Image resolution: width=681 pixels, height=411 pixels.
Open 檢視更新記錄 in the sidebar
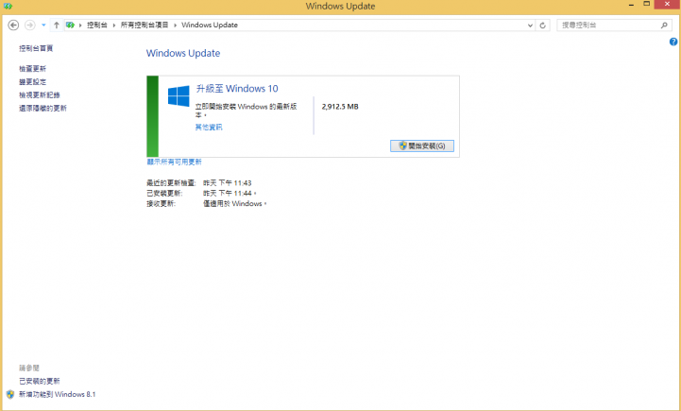click(39, 94)
